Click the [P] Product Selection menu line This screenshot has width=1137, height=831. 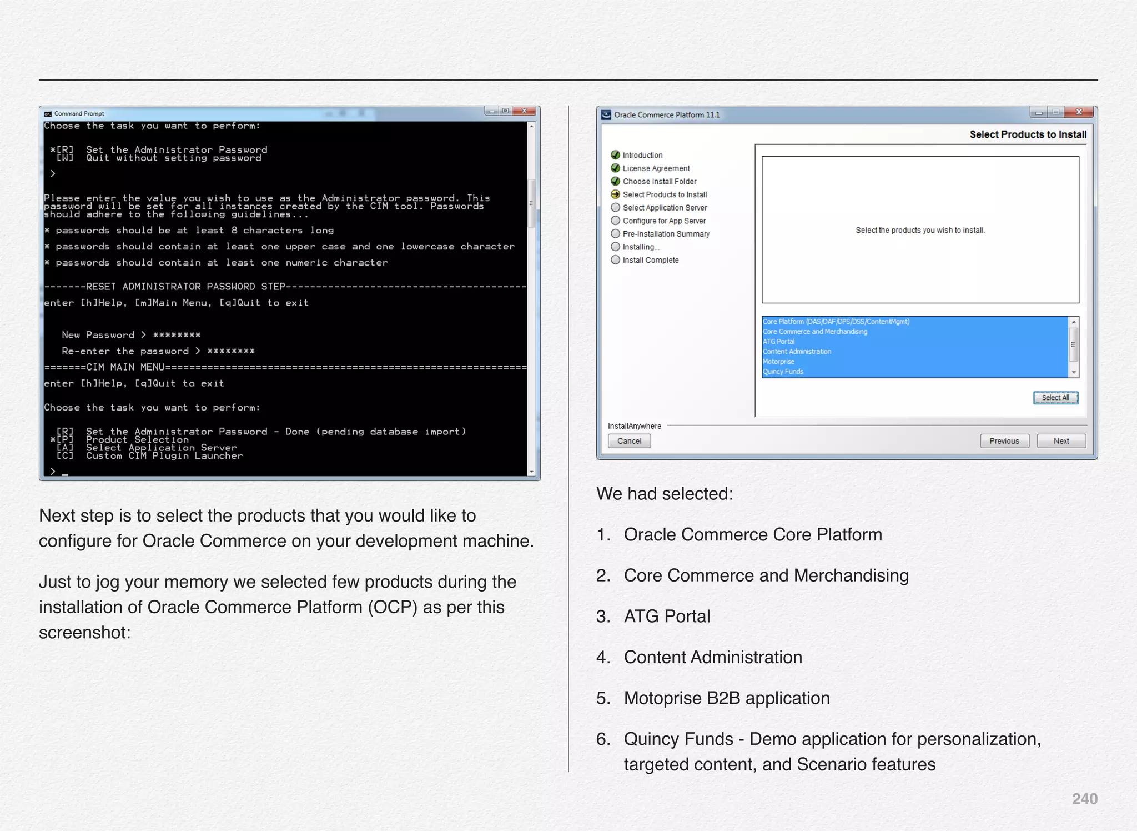tap(120, 439)
